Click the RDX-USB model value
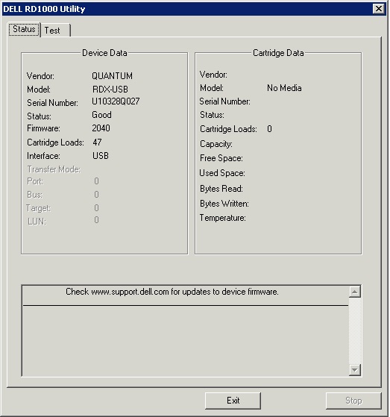390x417 pixels. click(x=110, y=90)
